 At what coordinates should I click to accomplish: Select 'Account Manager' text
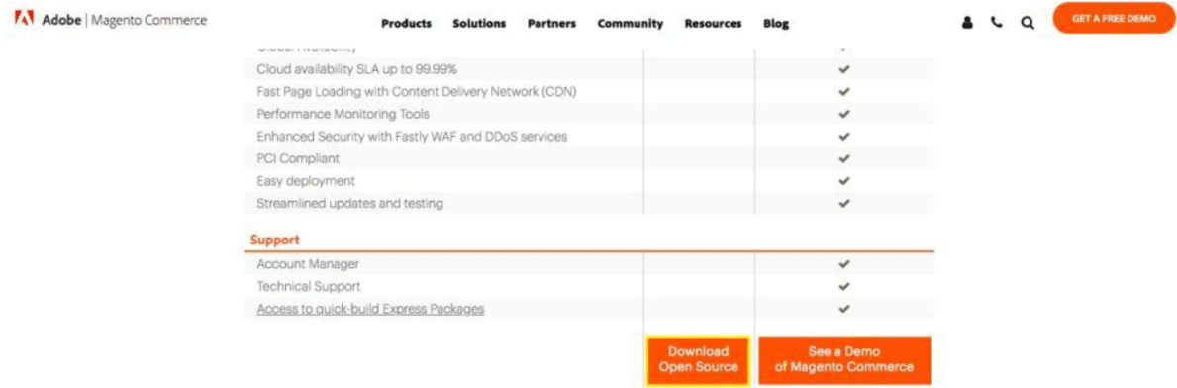click(x=308, y=264)
